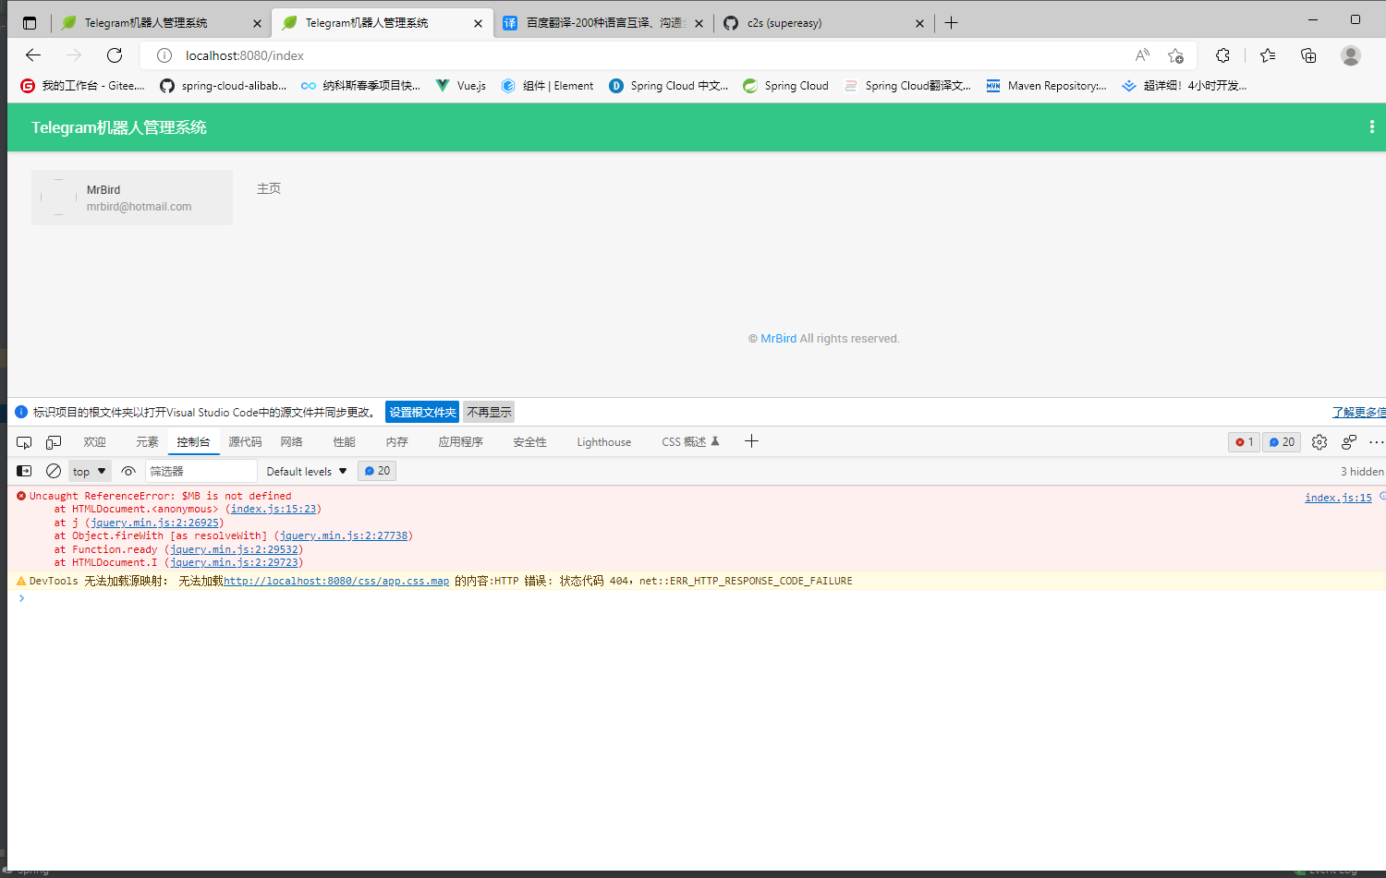Open DevTools more options ellipsis
The width and height of the screenshot is (1386, 878).
pos(1377,442)
